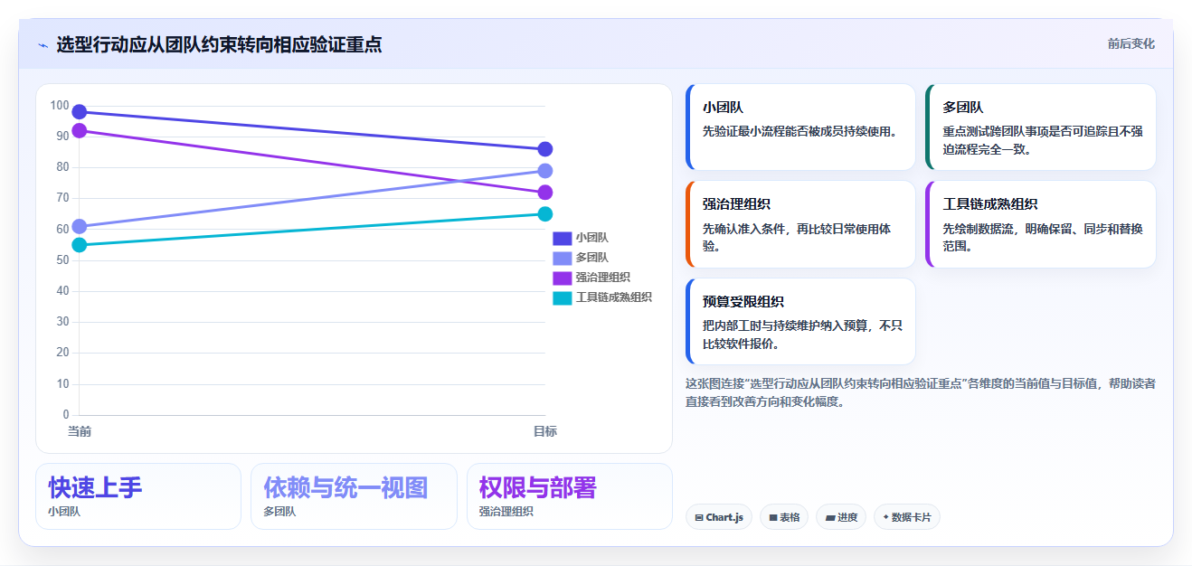Select the 强治理组织 current-value point at 92

[x=80, y=131]
